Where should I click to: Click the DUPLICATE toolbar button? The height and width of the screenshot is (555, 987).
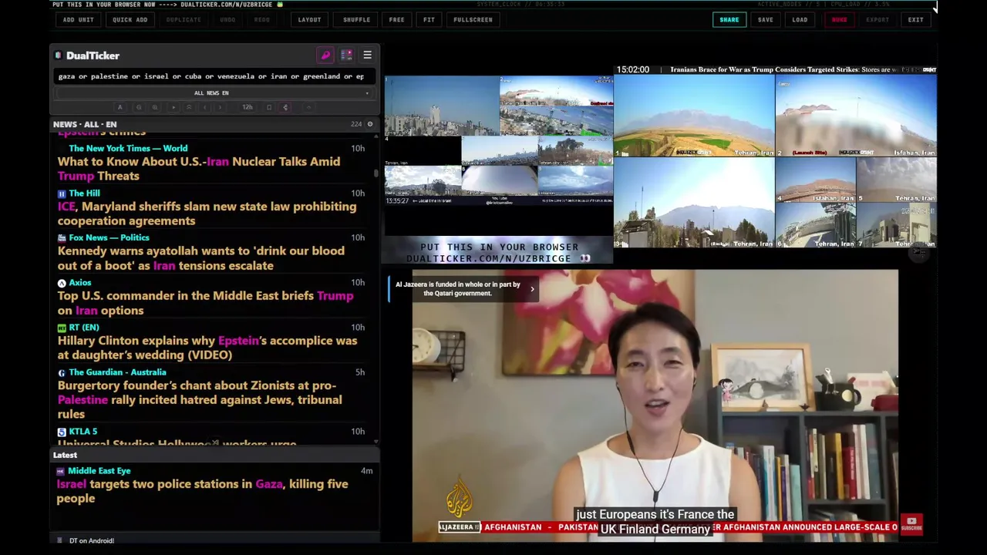[x=184, y=19]
